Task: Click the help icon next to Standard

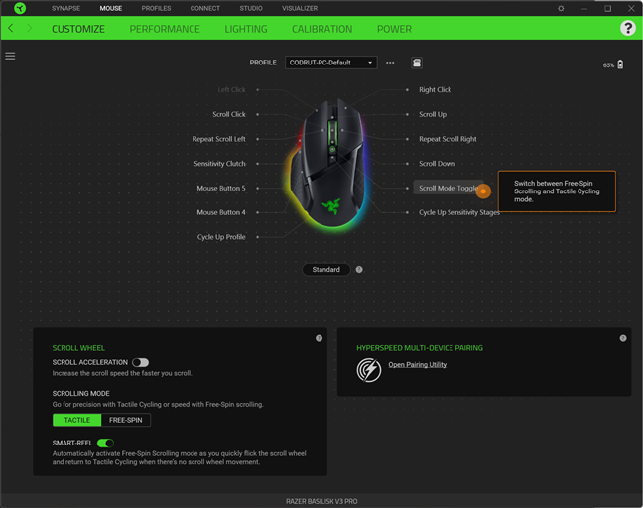Action: tap(359, 269)
